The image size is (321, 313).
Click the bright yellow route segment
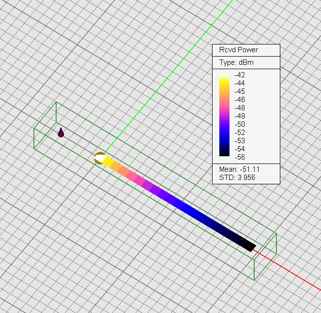(x=107, y=162)
